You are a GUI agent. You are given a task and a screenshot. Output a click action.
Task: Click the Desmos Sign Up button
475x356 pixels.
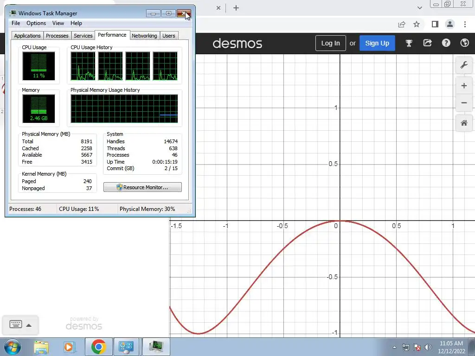(x=377, y=43)
